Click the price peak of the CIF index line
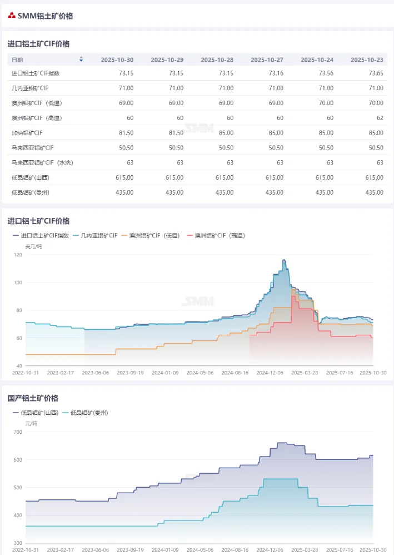This screenshot has height=555, width=394. click(x=283, y=260)
